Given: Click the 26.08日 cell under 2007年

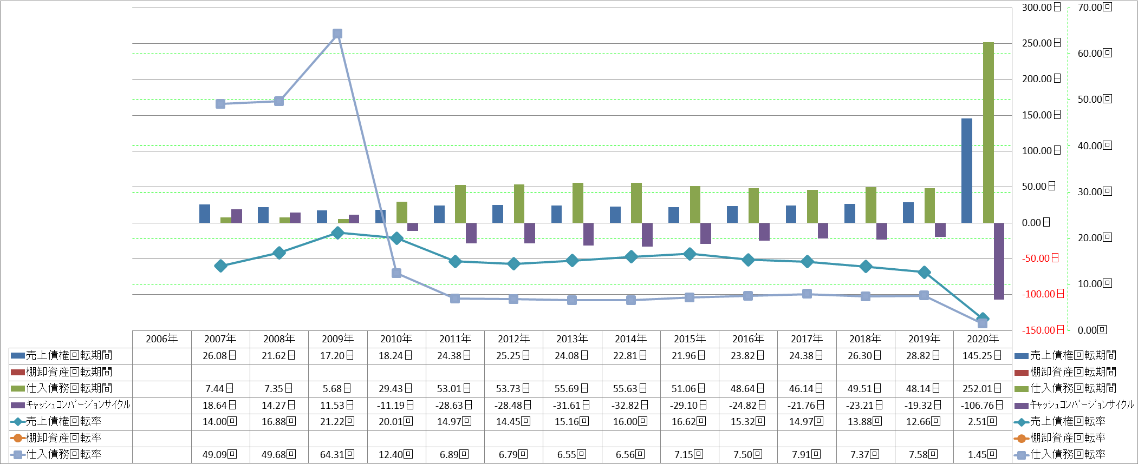Looking at the screenshot, I should point(220,356).
